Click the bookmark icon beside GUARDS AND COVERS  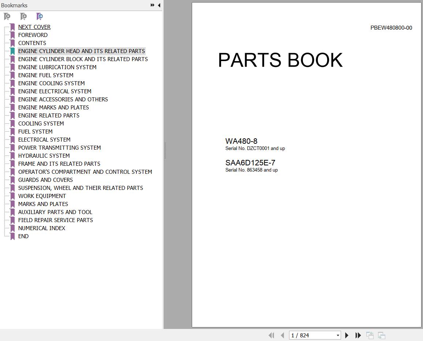point(12,180)
